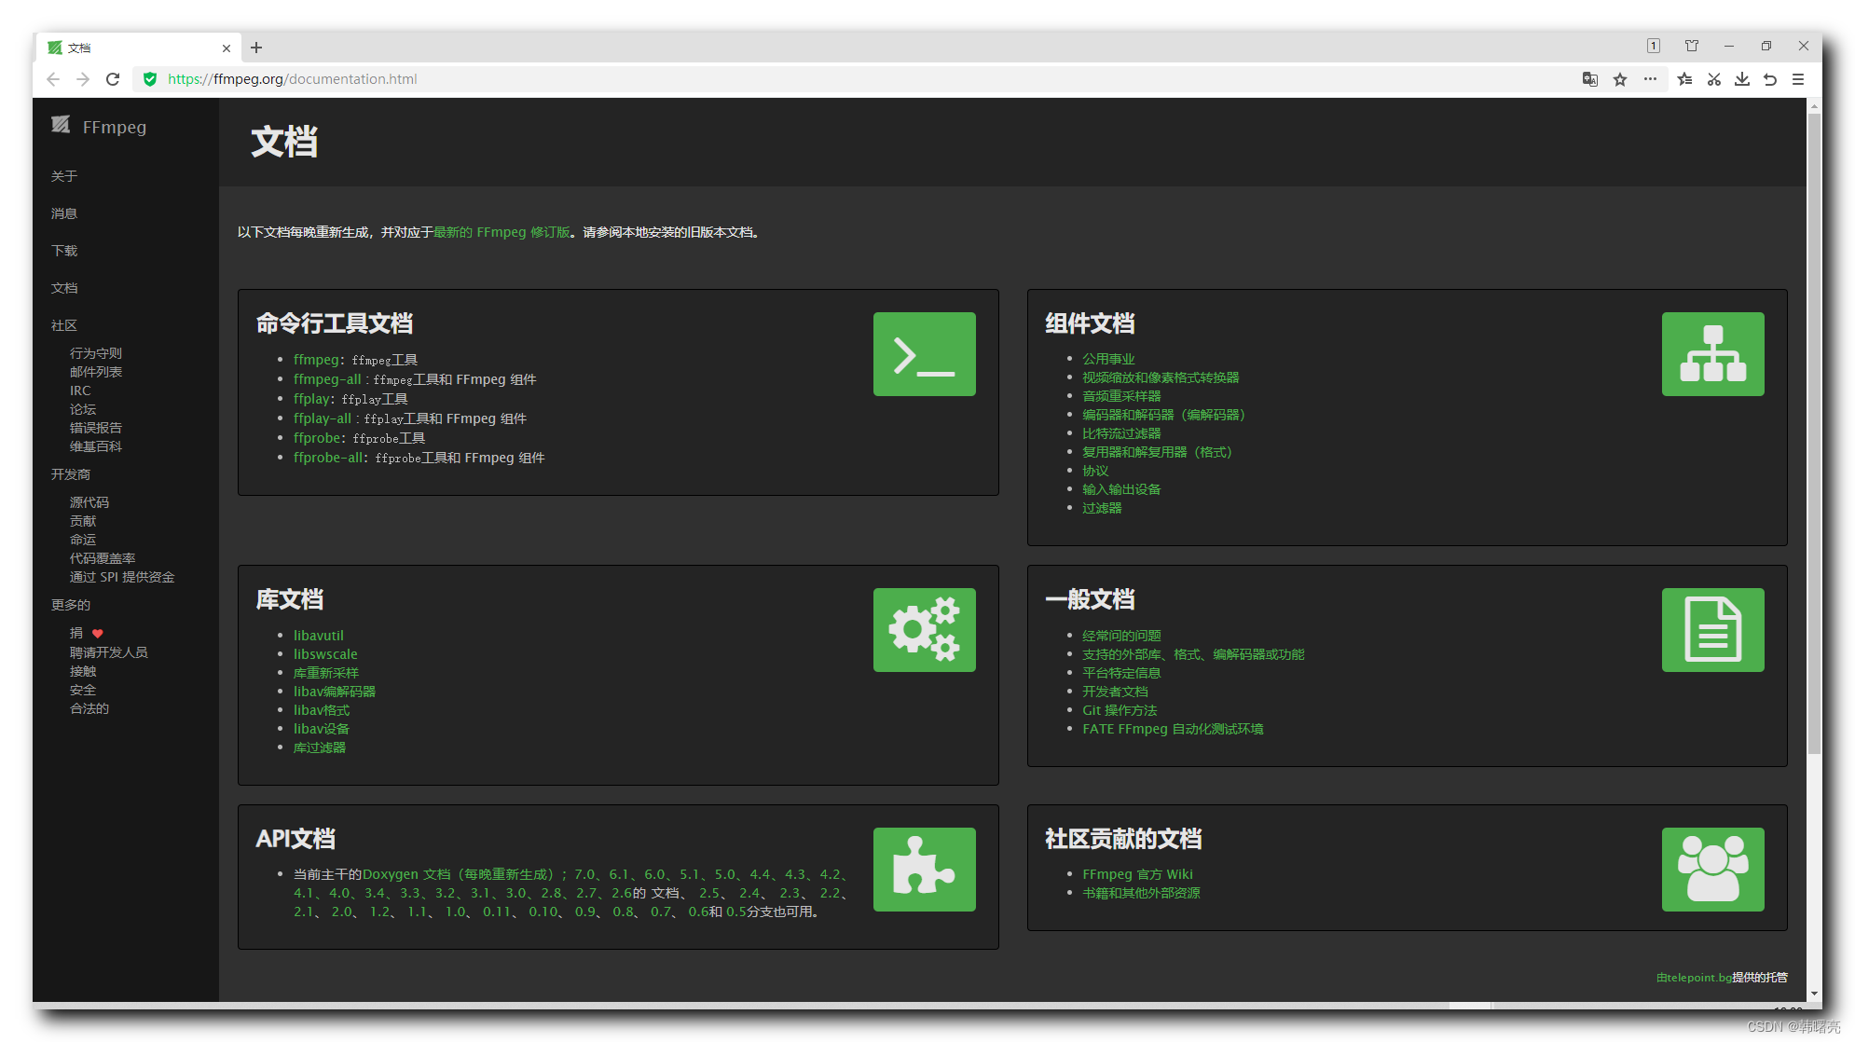
Task: Open a new tab with plus button
Action: coord(256,48)
